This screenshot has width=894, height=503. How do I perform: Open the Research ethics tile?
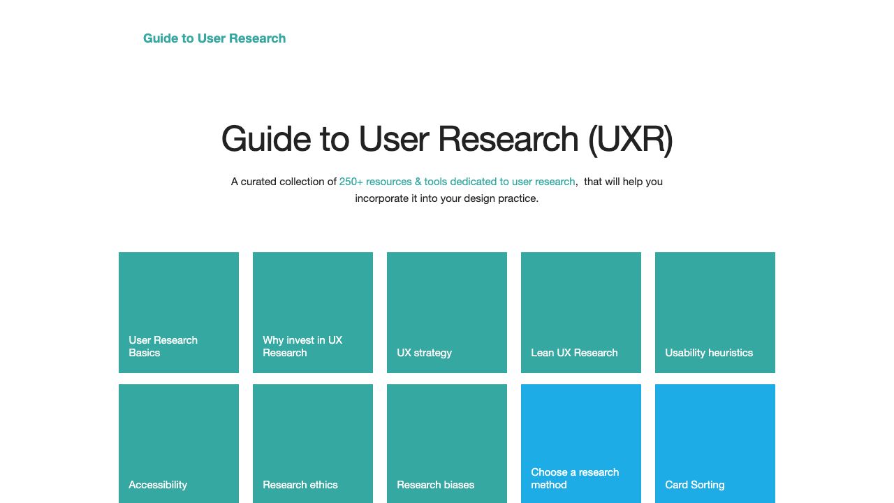(313, 443)
